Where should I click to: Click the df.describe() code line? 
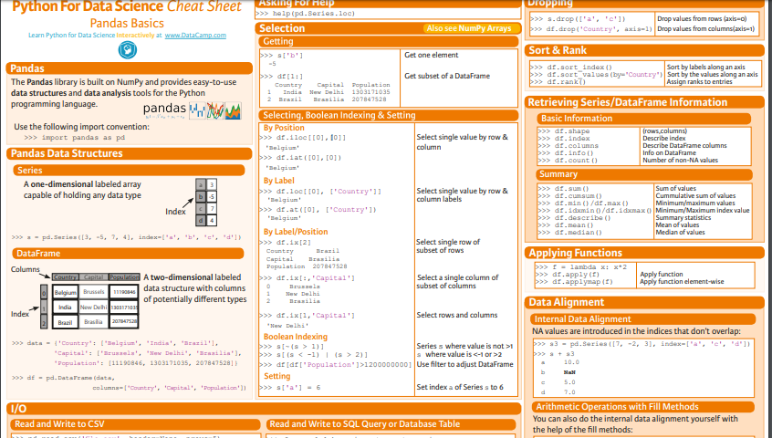pos(574,218)
